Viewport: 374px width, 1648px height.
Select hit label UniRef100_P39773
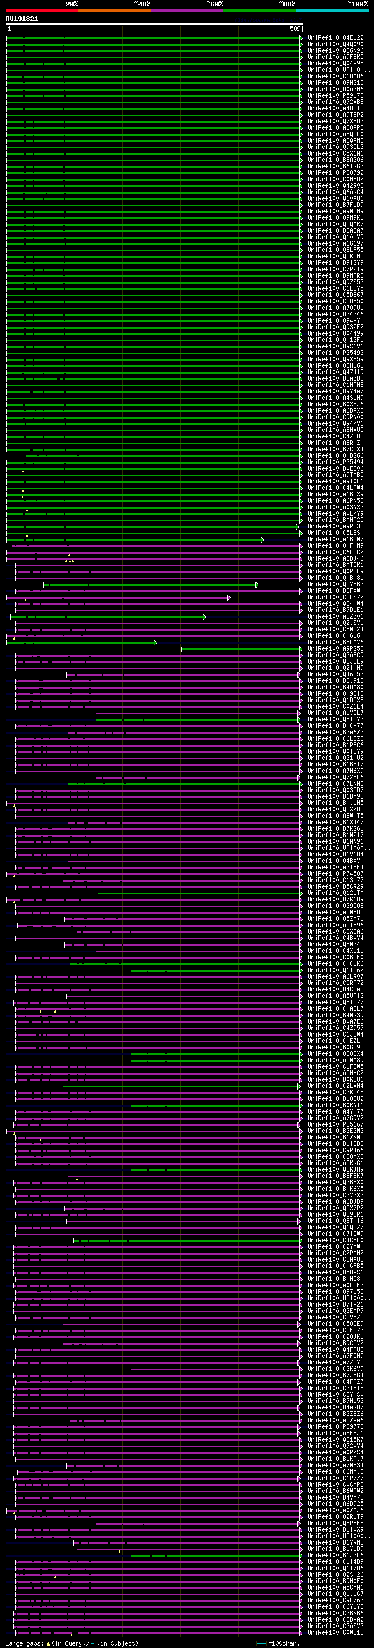point(335,1426)
